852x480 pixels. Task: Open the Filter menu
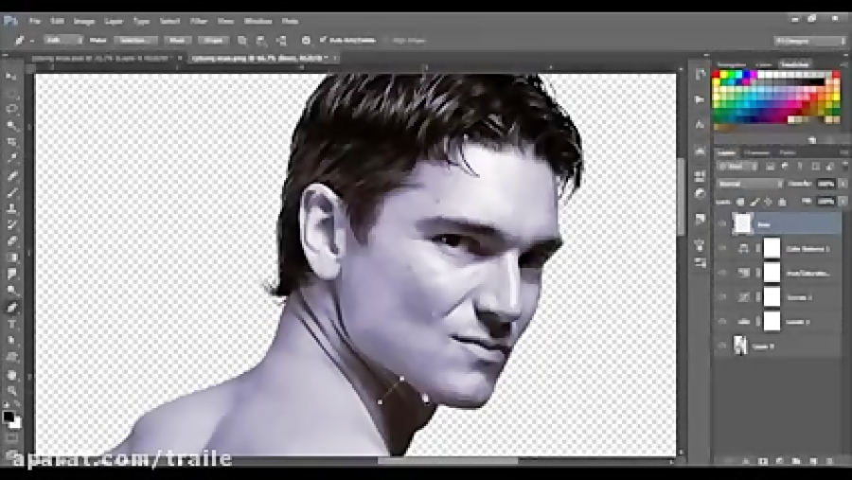coord(199,21)
